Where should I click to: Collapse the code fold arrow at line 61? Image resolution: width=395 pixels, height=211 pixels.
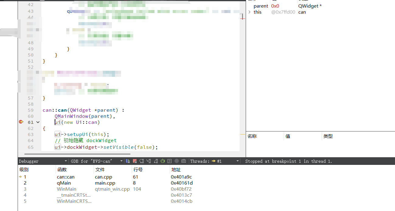[38, 122]
